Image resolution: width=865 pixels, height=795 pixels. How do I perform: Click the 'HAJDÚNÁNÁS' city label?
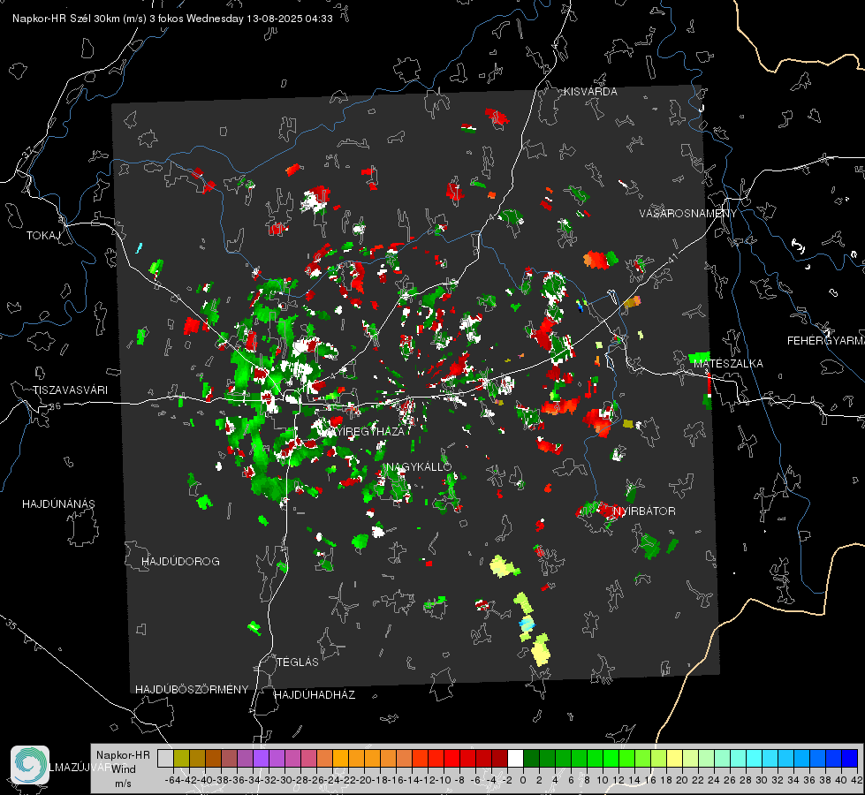[x=58, y=504]
